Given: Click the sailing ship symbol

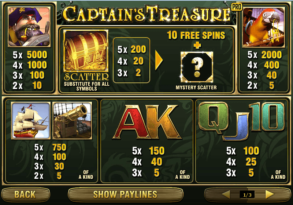Looking at the screenshot, I should (31, 120).
